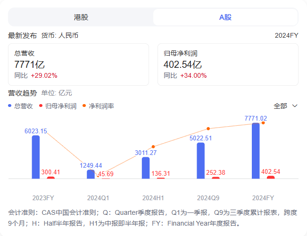
Task: Click the 2023FY red net profit bar
Action: pyautogui.click(x=51, y=178)
